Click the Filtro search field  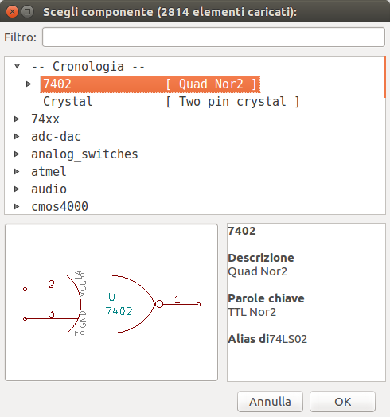(213, 37)
